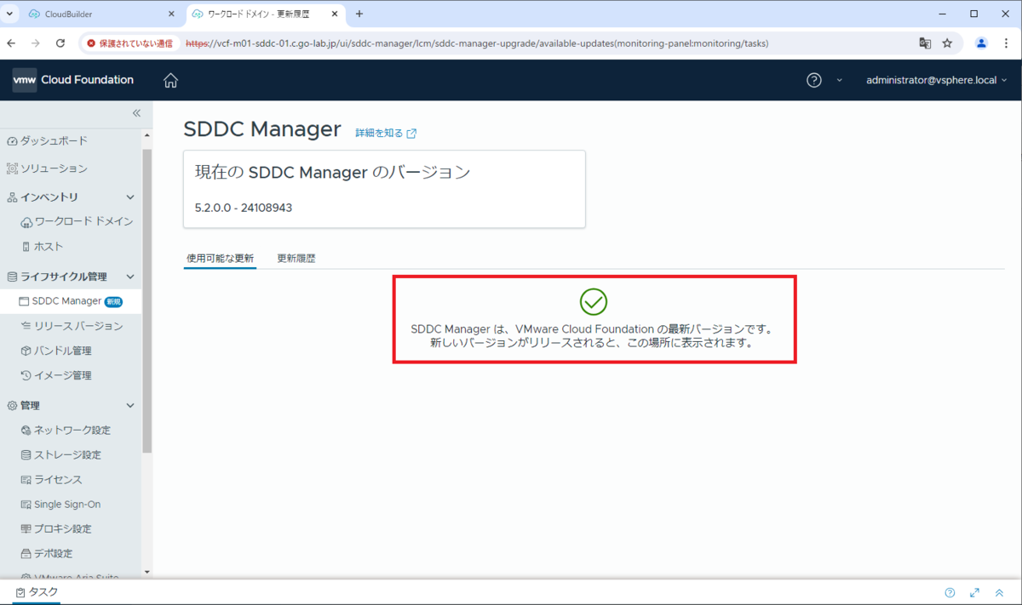The image size is (1022, 605).
Task: Collapse the ライフサイクル管理 section chevron
Action: 130,277
